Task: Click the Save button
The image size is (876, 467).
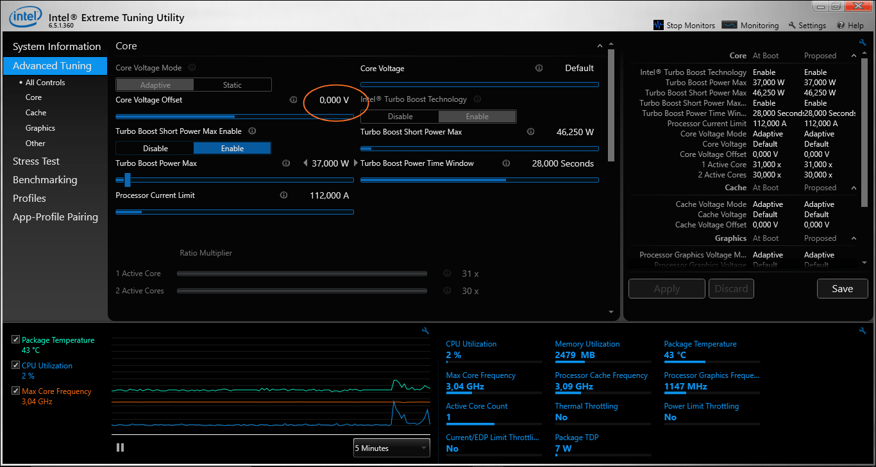Action: [842, 289]
